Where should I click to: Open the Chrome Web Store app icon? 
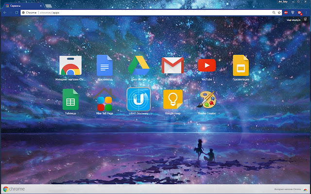70,65
